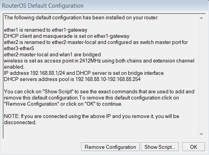Click the scrollbar up arrow
This screenshot has width=209, height=155.
tap(201, 18)
